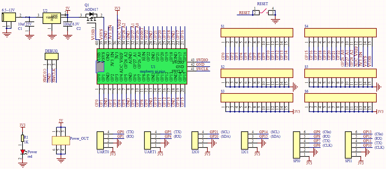Select the S1 header strip body
Image resolution: width=386 pixels, height=169 pixels.
pyautogui.click(x=257, y=33)
